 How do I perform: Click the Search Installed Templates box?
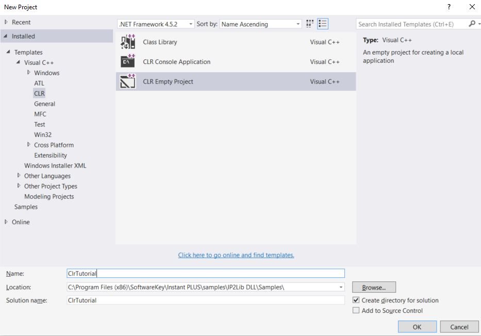click(411, 24)
